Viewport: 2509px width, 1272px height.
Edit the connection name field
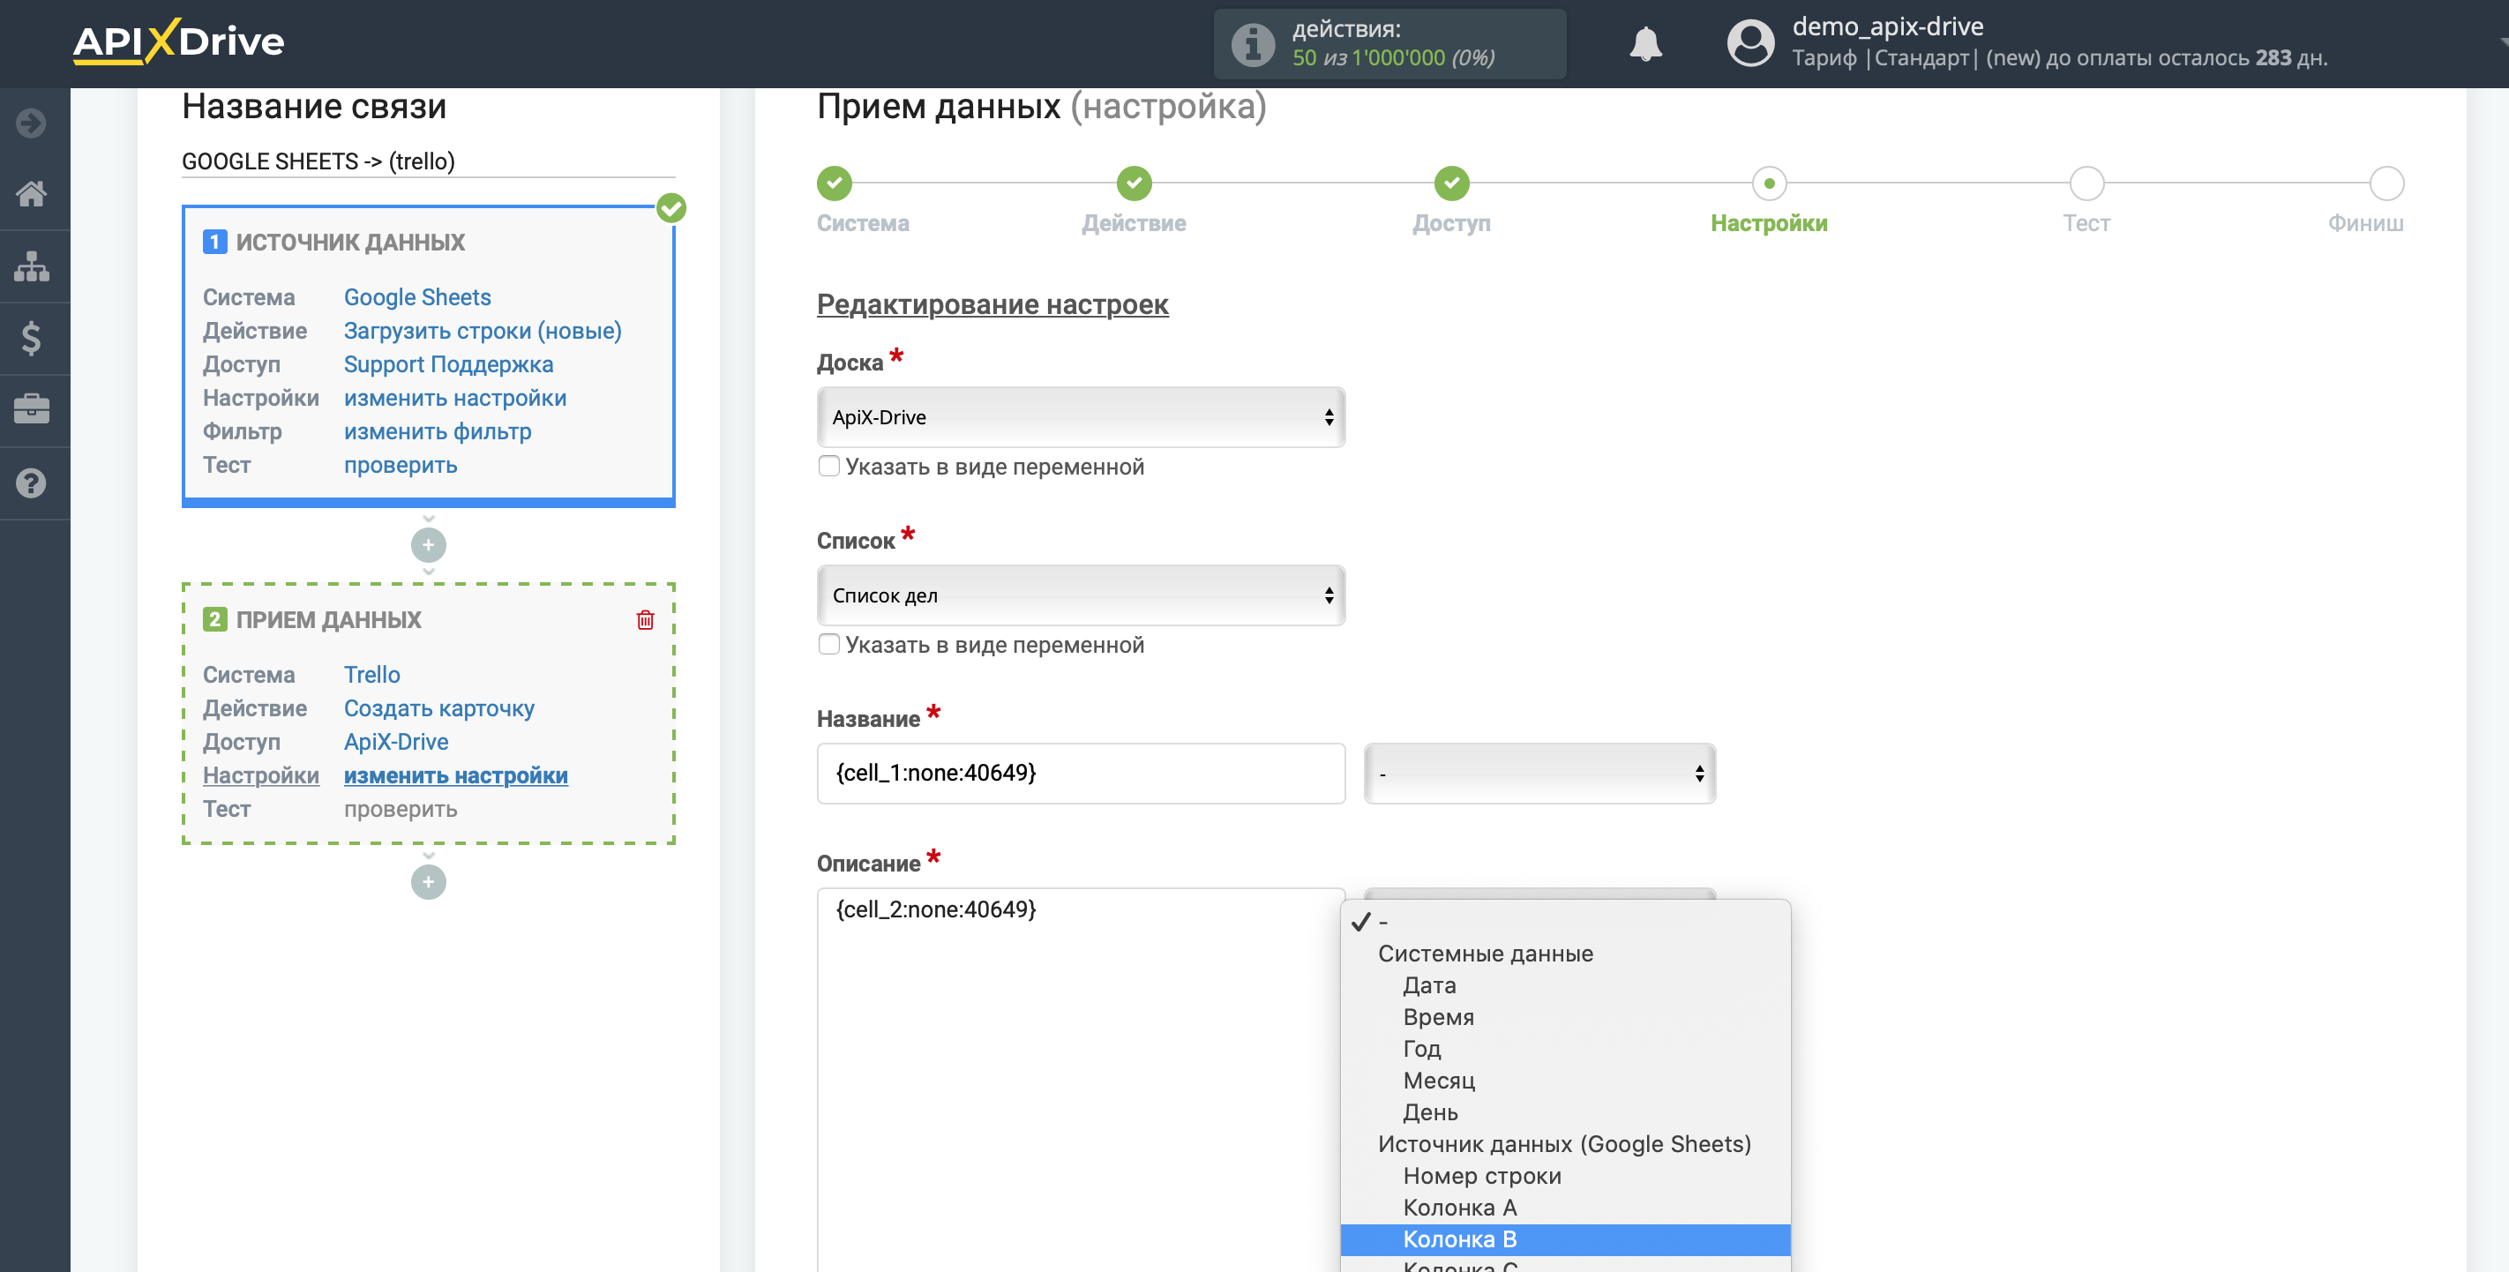[429, 161]
